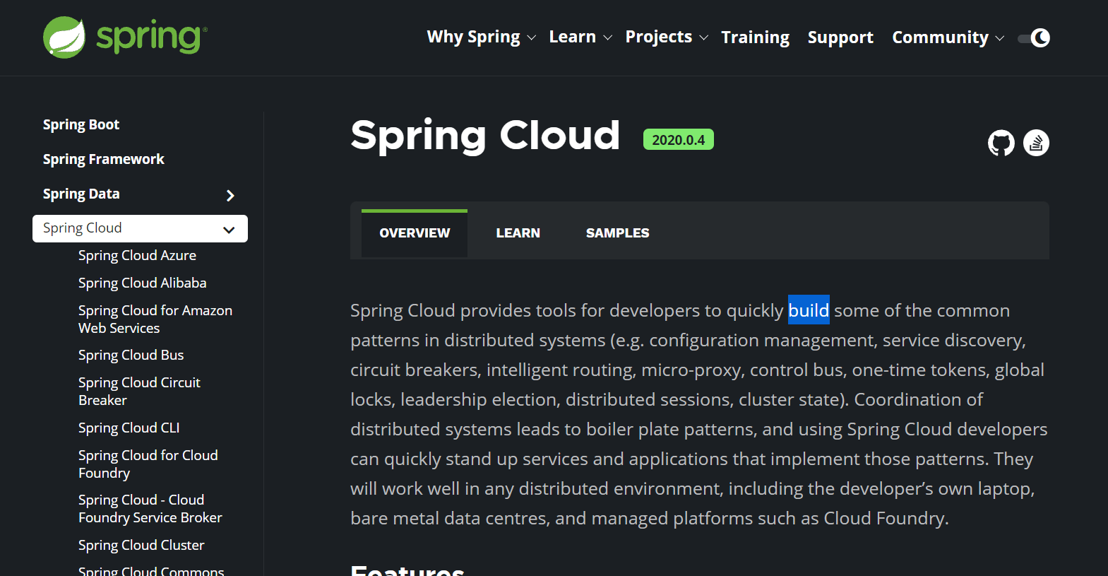
Task: Open Spring Cloud Azure
Action: point(137,256)
